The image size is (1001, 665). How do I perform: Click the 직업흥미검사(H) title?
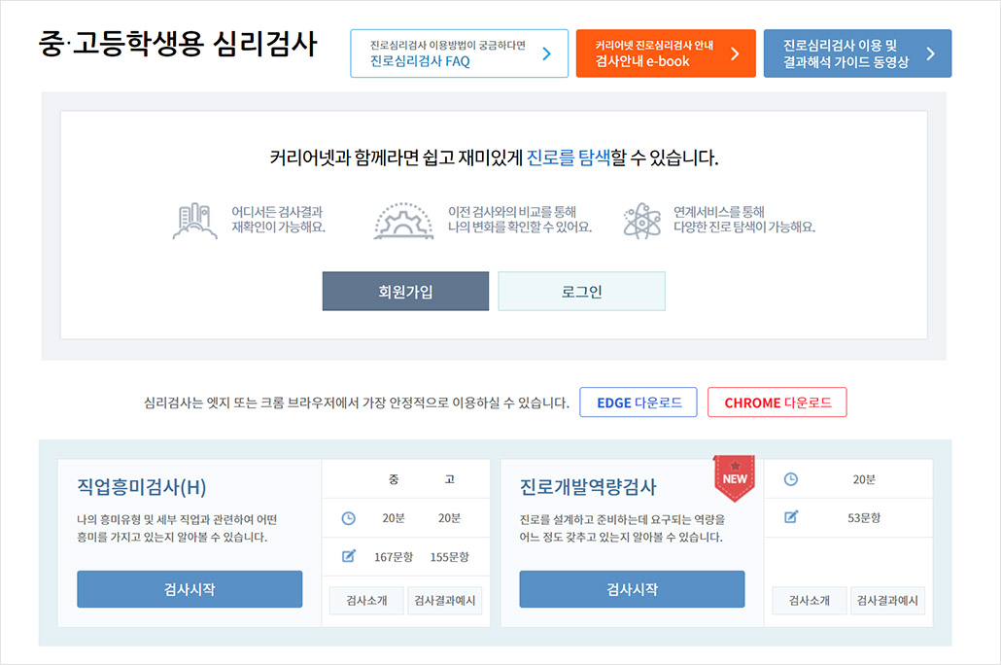(x=142, y=487)
